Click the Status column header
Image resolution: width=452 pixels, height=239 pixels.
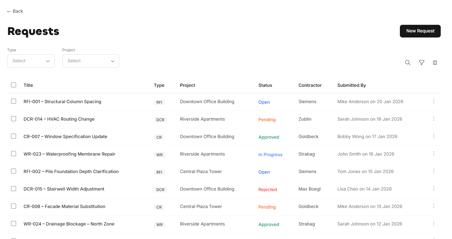click(x=265, y=85)
